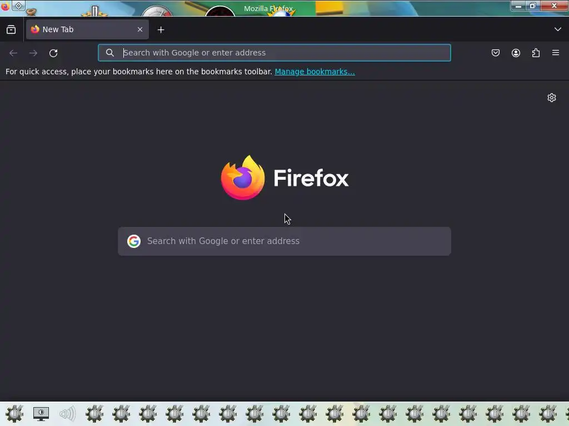Viewport: 569px width, 426px height.
Task: Open the list of recent browsing across windows
Action: (11, 30)
